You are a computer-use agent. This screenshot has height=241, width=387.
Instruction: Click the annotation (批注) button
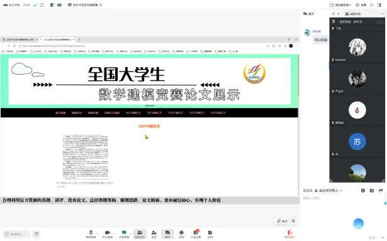pos(282,221)
